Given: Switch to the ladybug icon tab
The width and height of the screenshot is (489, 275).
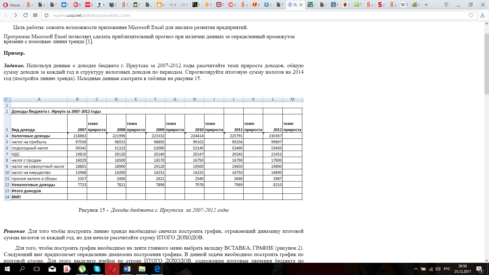Looking at the screenshot, I should pos(346,5).
